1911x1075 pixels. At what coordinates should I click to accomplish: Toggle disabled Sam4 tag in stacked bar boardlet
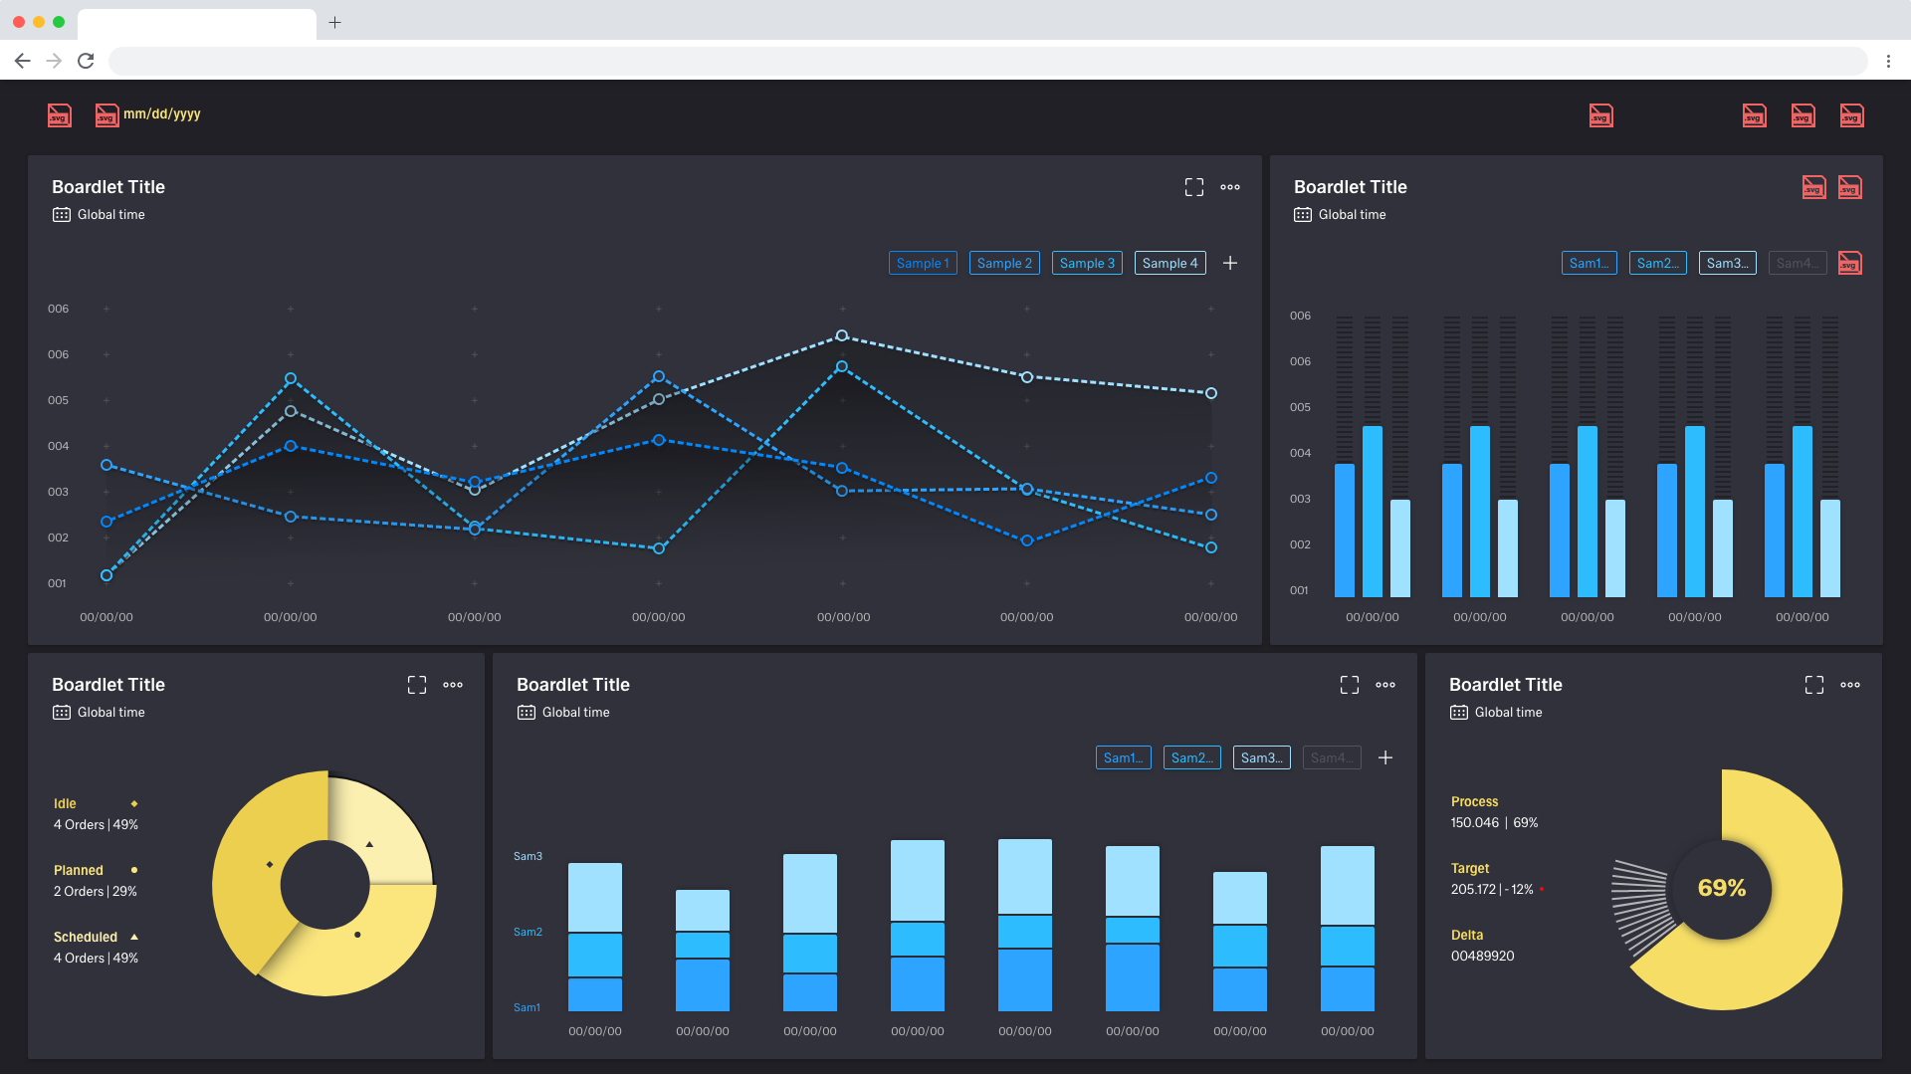point(1331,757)
